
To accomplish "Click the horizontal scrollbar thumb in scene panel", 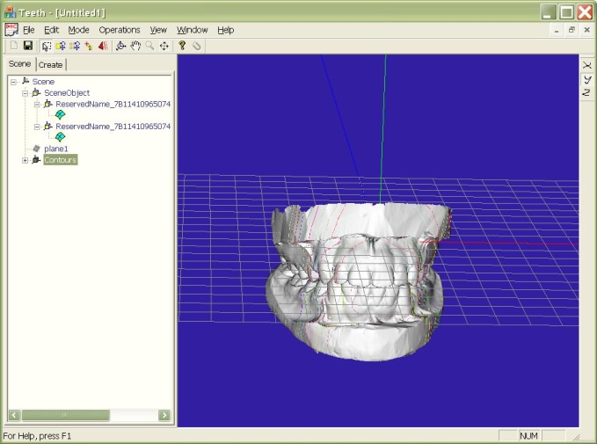I will [x=65, y=415].
